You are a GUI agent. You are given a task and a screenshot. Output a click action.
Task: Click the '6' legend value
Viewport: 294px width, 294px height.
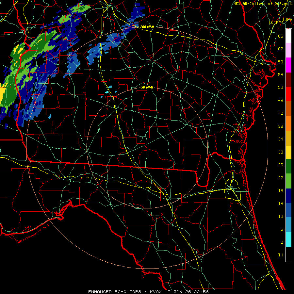282,229
